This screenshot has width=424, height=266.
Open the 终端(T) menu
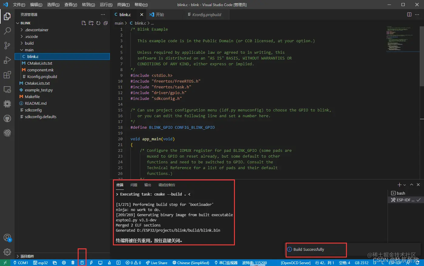(123, 5)
